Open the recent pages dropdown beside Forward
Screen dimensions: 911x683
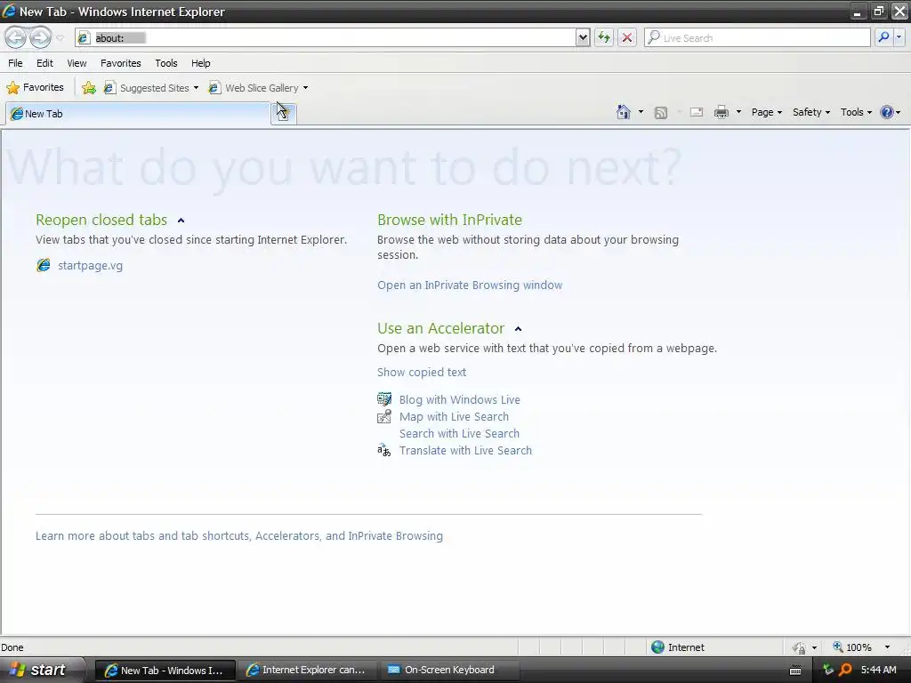click(x=60, y=38)
